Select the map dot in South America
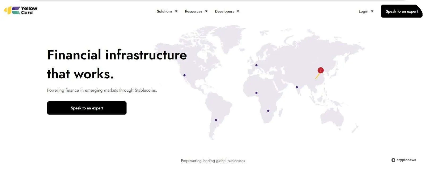This screenshot has height=170, width=425. coord(216,120)
